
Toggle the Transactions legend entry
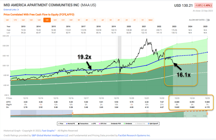(x=83, y=123)
